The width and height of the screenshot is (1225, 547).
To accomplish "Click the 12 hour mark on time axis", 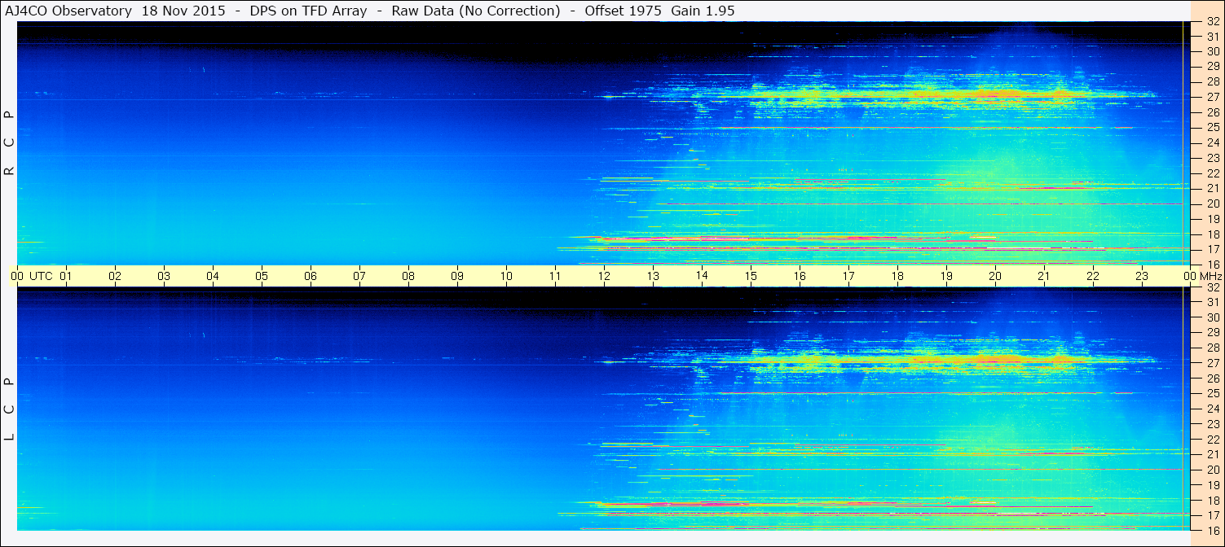I will [604, 276].
